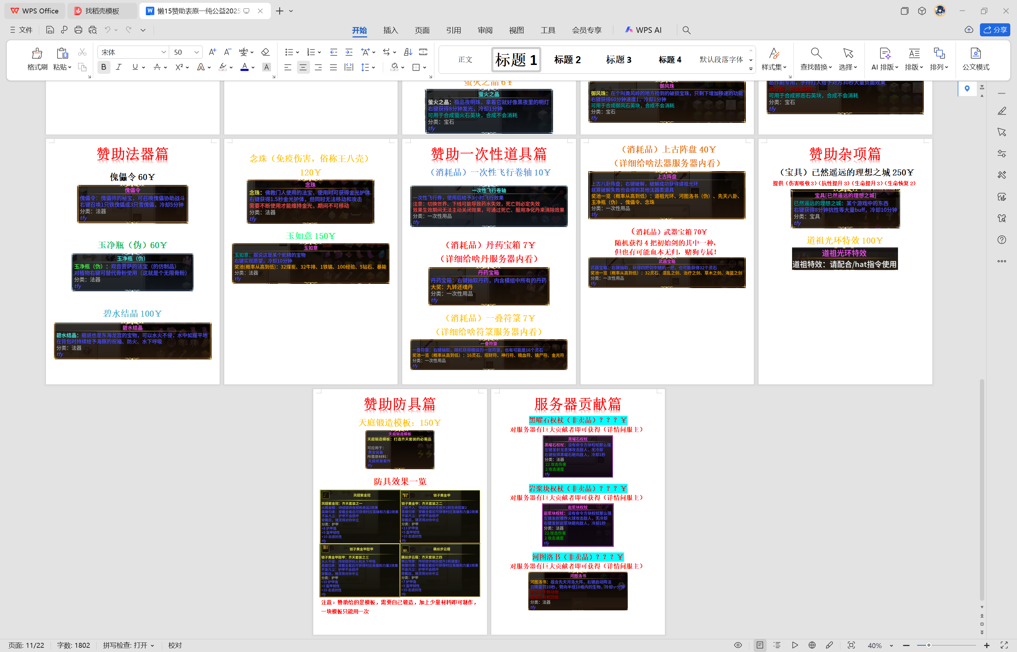Viewport: 1017px width, 652px height.
Task: Open the font name dropdown 宋体
Action: point(163,52)
